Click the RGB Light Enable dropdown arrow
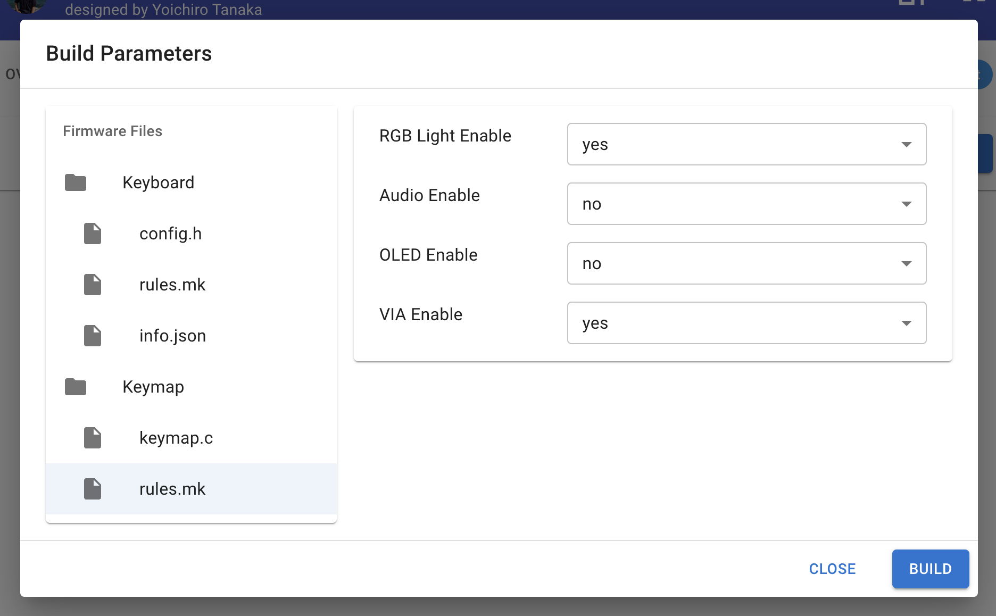Image resolution: width=996 pixels, height=616 pixels. click(907, 145)
